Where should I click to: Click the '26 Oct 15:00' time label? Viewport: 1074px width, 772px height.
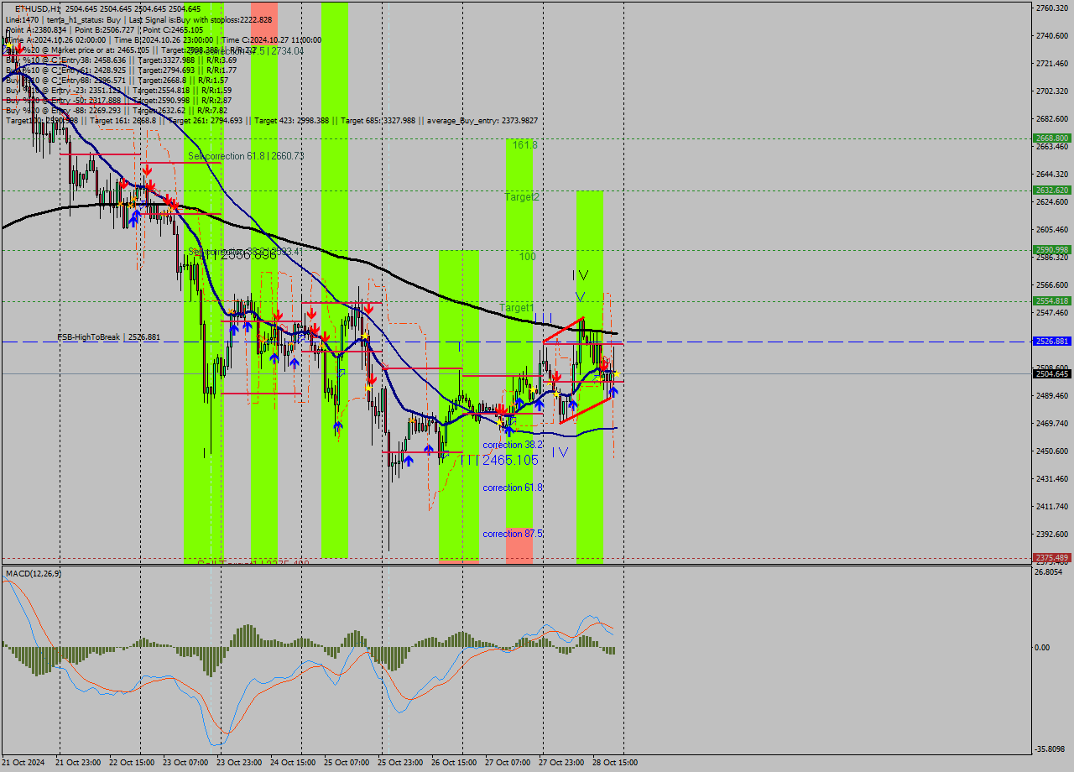pyautogui.click(x=454, y=763)
